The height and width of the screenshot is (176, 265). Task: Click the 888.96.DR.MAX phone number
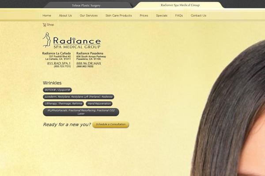tap(89, 63)
